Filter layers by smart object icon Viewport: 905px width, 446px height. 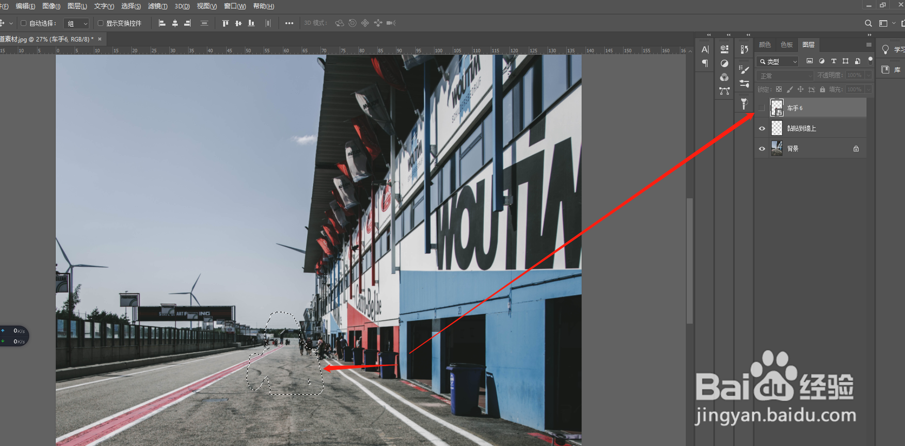[858, 61]
